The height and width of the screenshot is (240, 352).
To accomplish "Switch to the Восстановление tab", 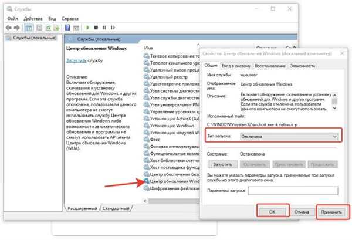I will click(270, 66).
